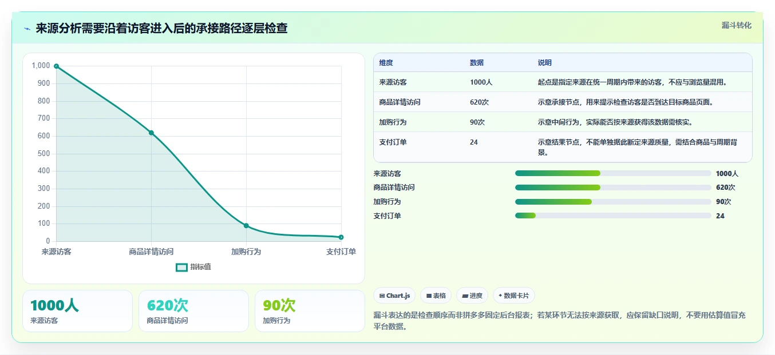
Task: Click 1000人 value beside progress bar
Action: tap(727, 174)
